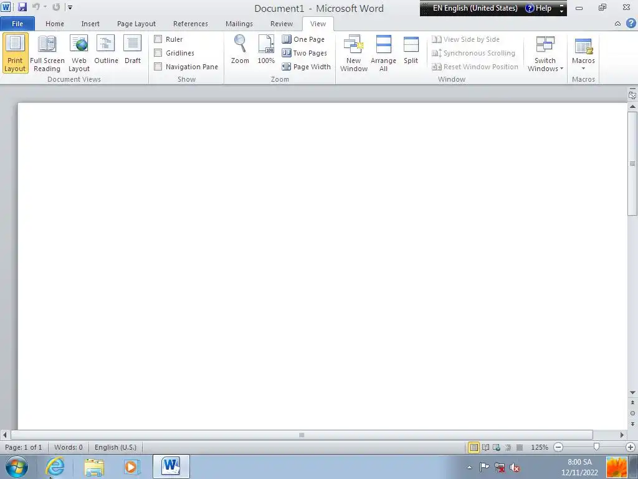Screen dimensions: 638x479
Task: Open Customize Quick Access Toolbar dropdown
Action: point(70,7)
